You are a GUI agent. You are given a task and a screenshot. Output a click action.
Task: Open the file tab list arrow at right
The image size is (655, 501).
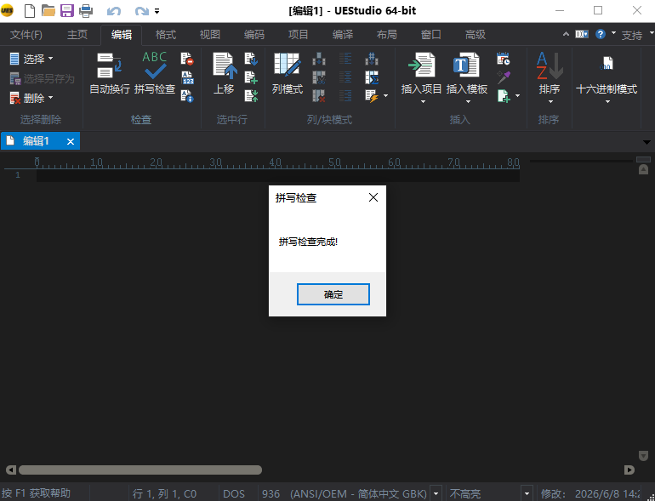coord(646,143)
